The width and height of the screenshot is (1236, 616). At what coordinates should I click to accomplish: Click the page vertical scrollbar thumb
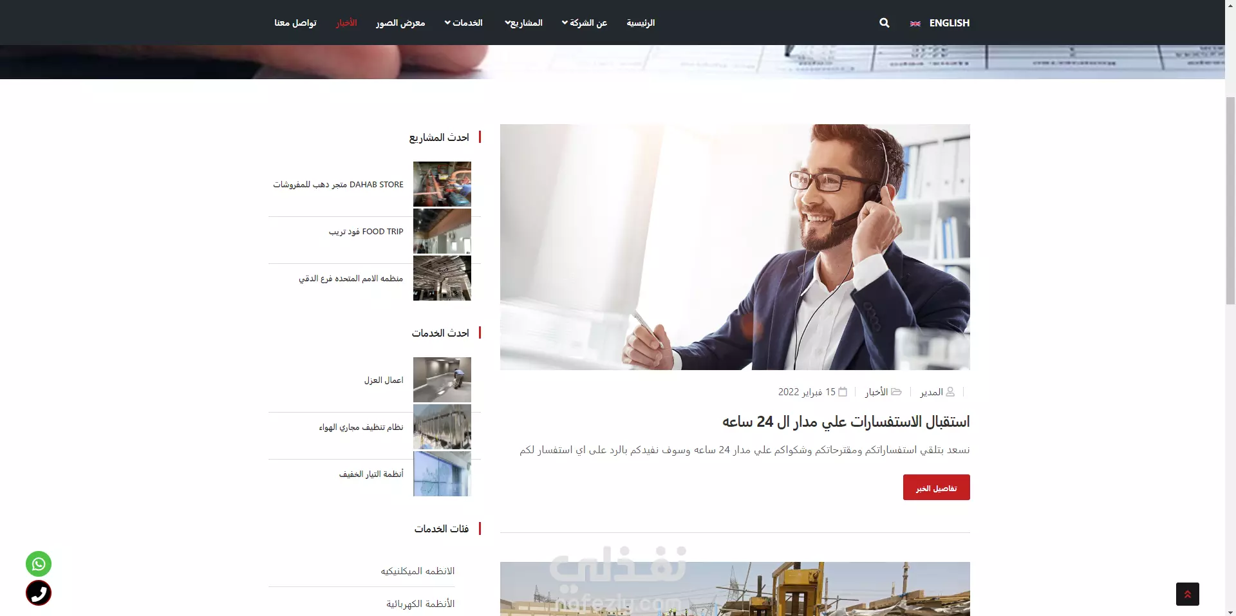pos(1230,200)
